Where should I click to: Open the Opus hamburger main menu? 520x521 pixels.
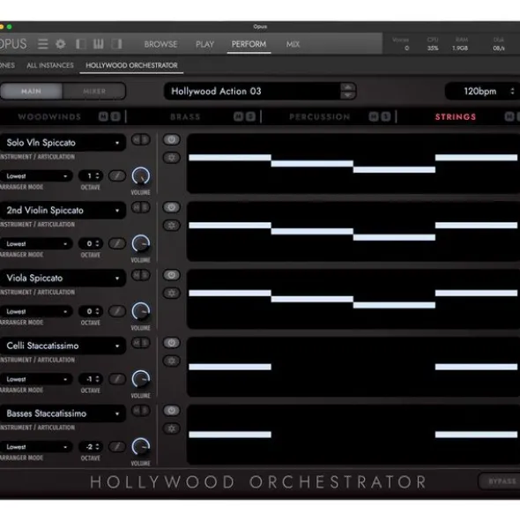(42, 44)
